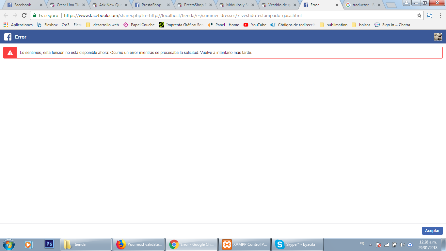The height and width of the screenshot is (251, 446).
Task: Click the back navigation arrow
Action: [x=6, y=15]
